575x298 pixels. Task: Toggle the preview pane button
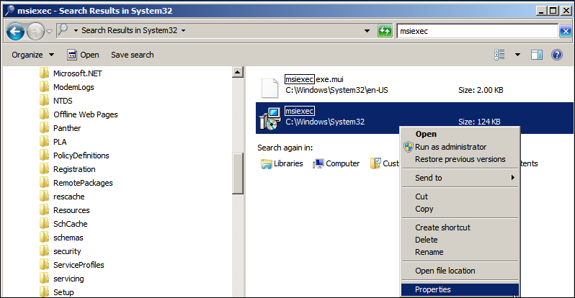[537, 55]
